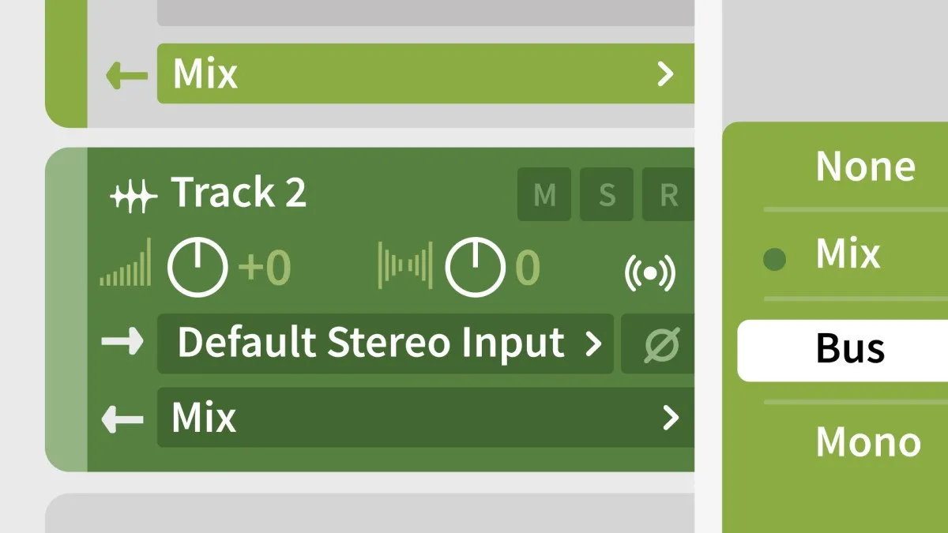Image resolution: width=948 pixels, height=533 pixels.
Task: Select None in the output menu
Action: (865, 167)
